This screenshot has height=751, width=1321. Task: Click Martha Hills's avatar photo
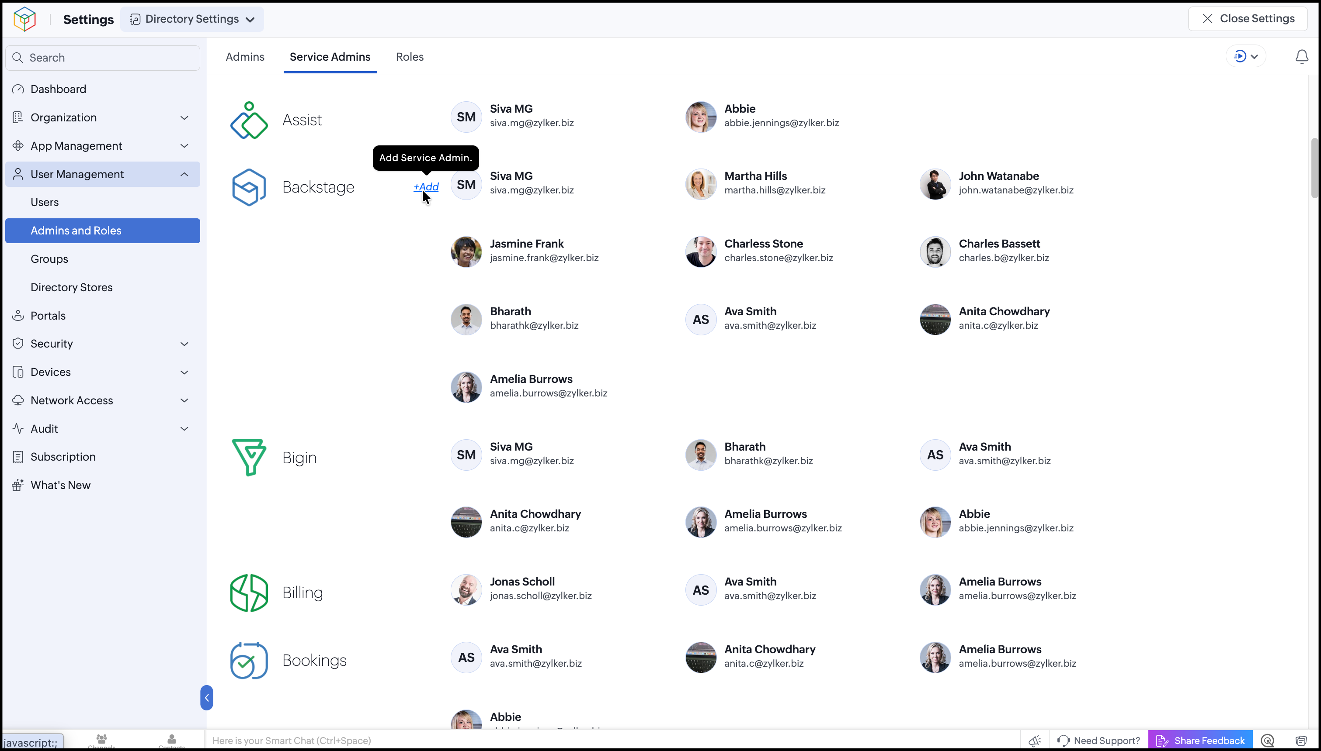click(x=701, y=184)
